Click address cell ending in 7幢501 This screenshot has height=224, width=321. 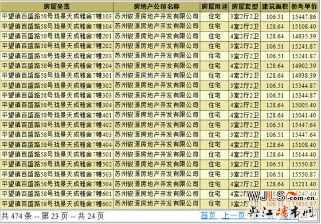tap(57, 154)
